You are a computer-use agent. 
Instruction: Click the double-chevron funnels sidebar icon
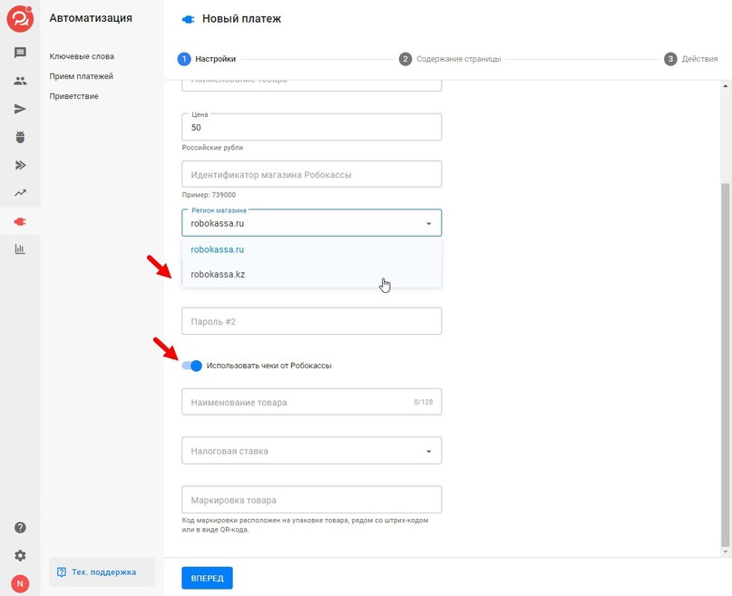[20, 165]
